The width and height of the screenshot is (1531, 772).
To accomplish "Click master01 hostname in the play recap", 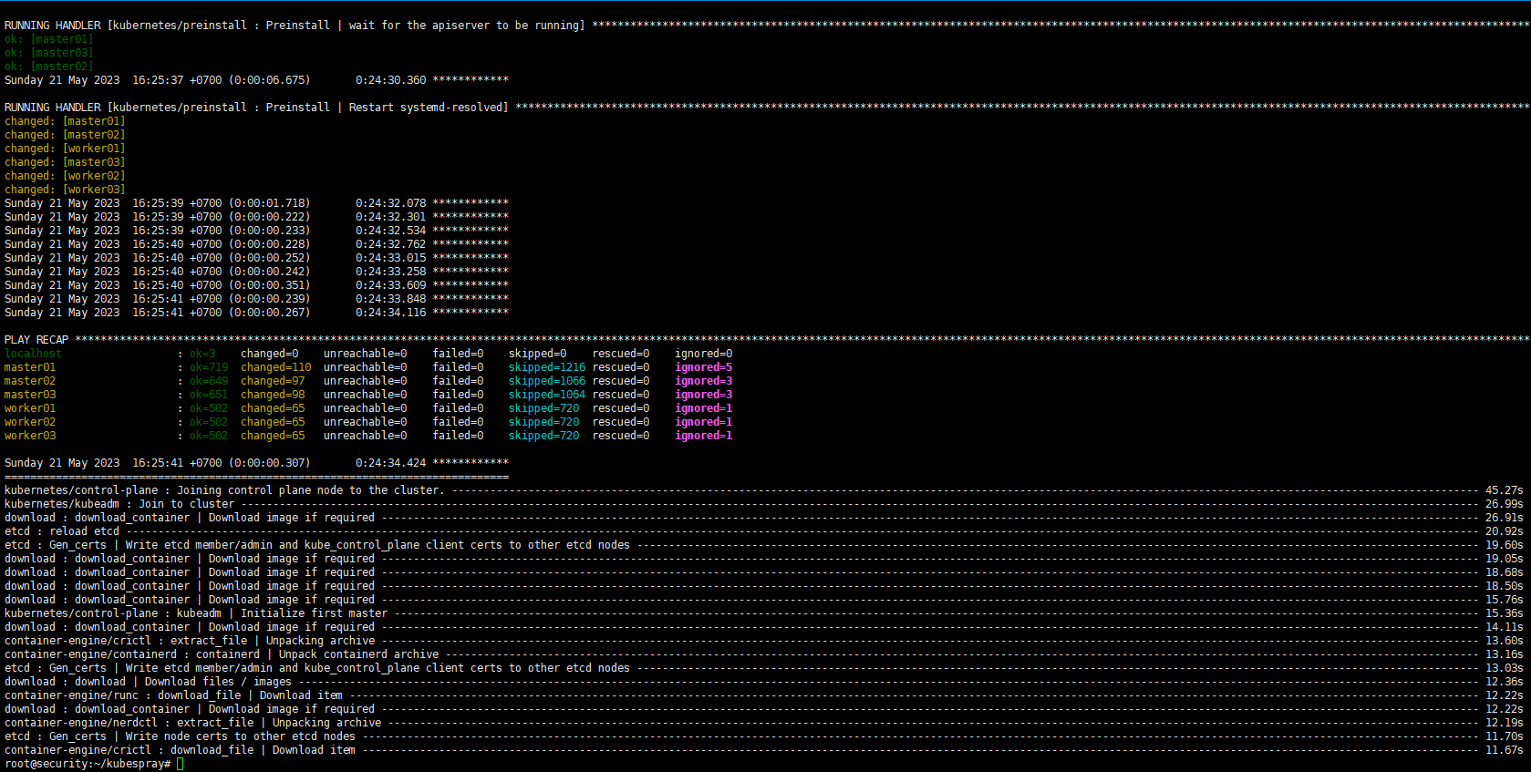I will tap(30, 367).
